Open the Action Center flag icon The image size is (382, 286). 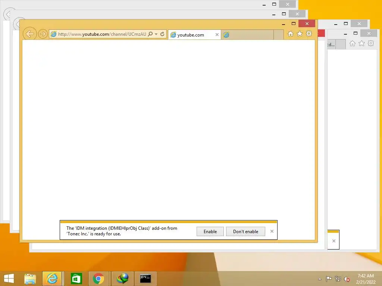329,279
